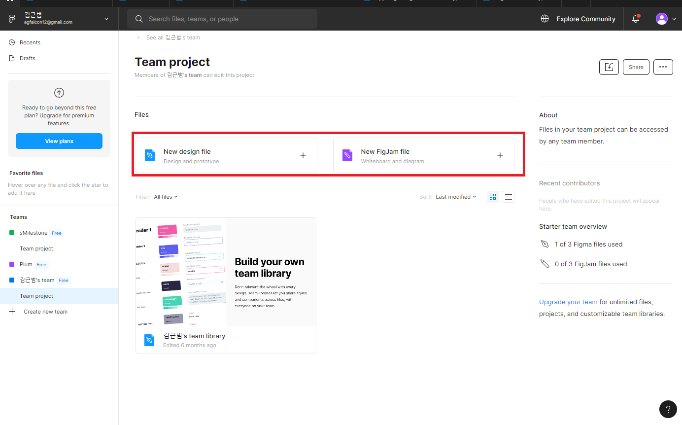Open the user avatar menu
The height and width of the screenshot is (425, 682).
(661, 19)
